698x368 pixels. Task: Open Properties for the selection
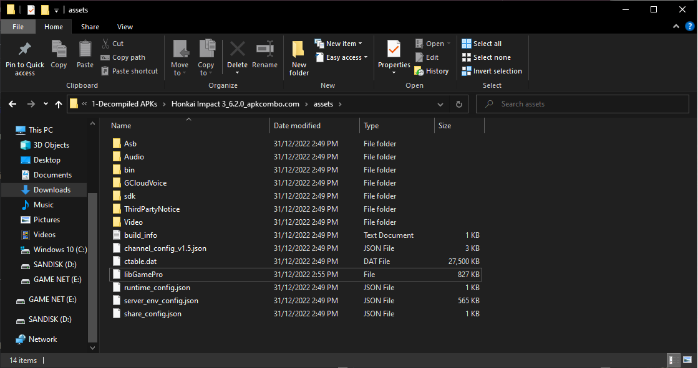393,56
